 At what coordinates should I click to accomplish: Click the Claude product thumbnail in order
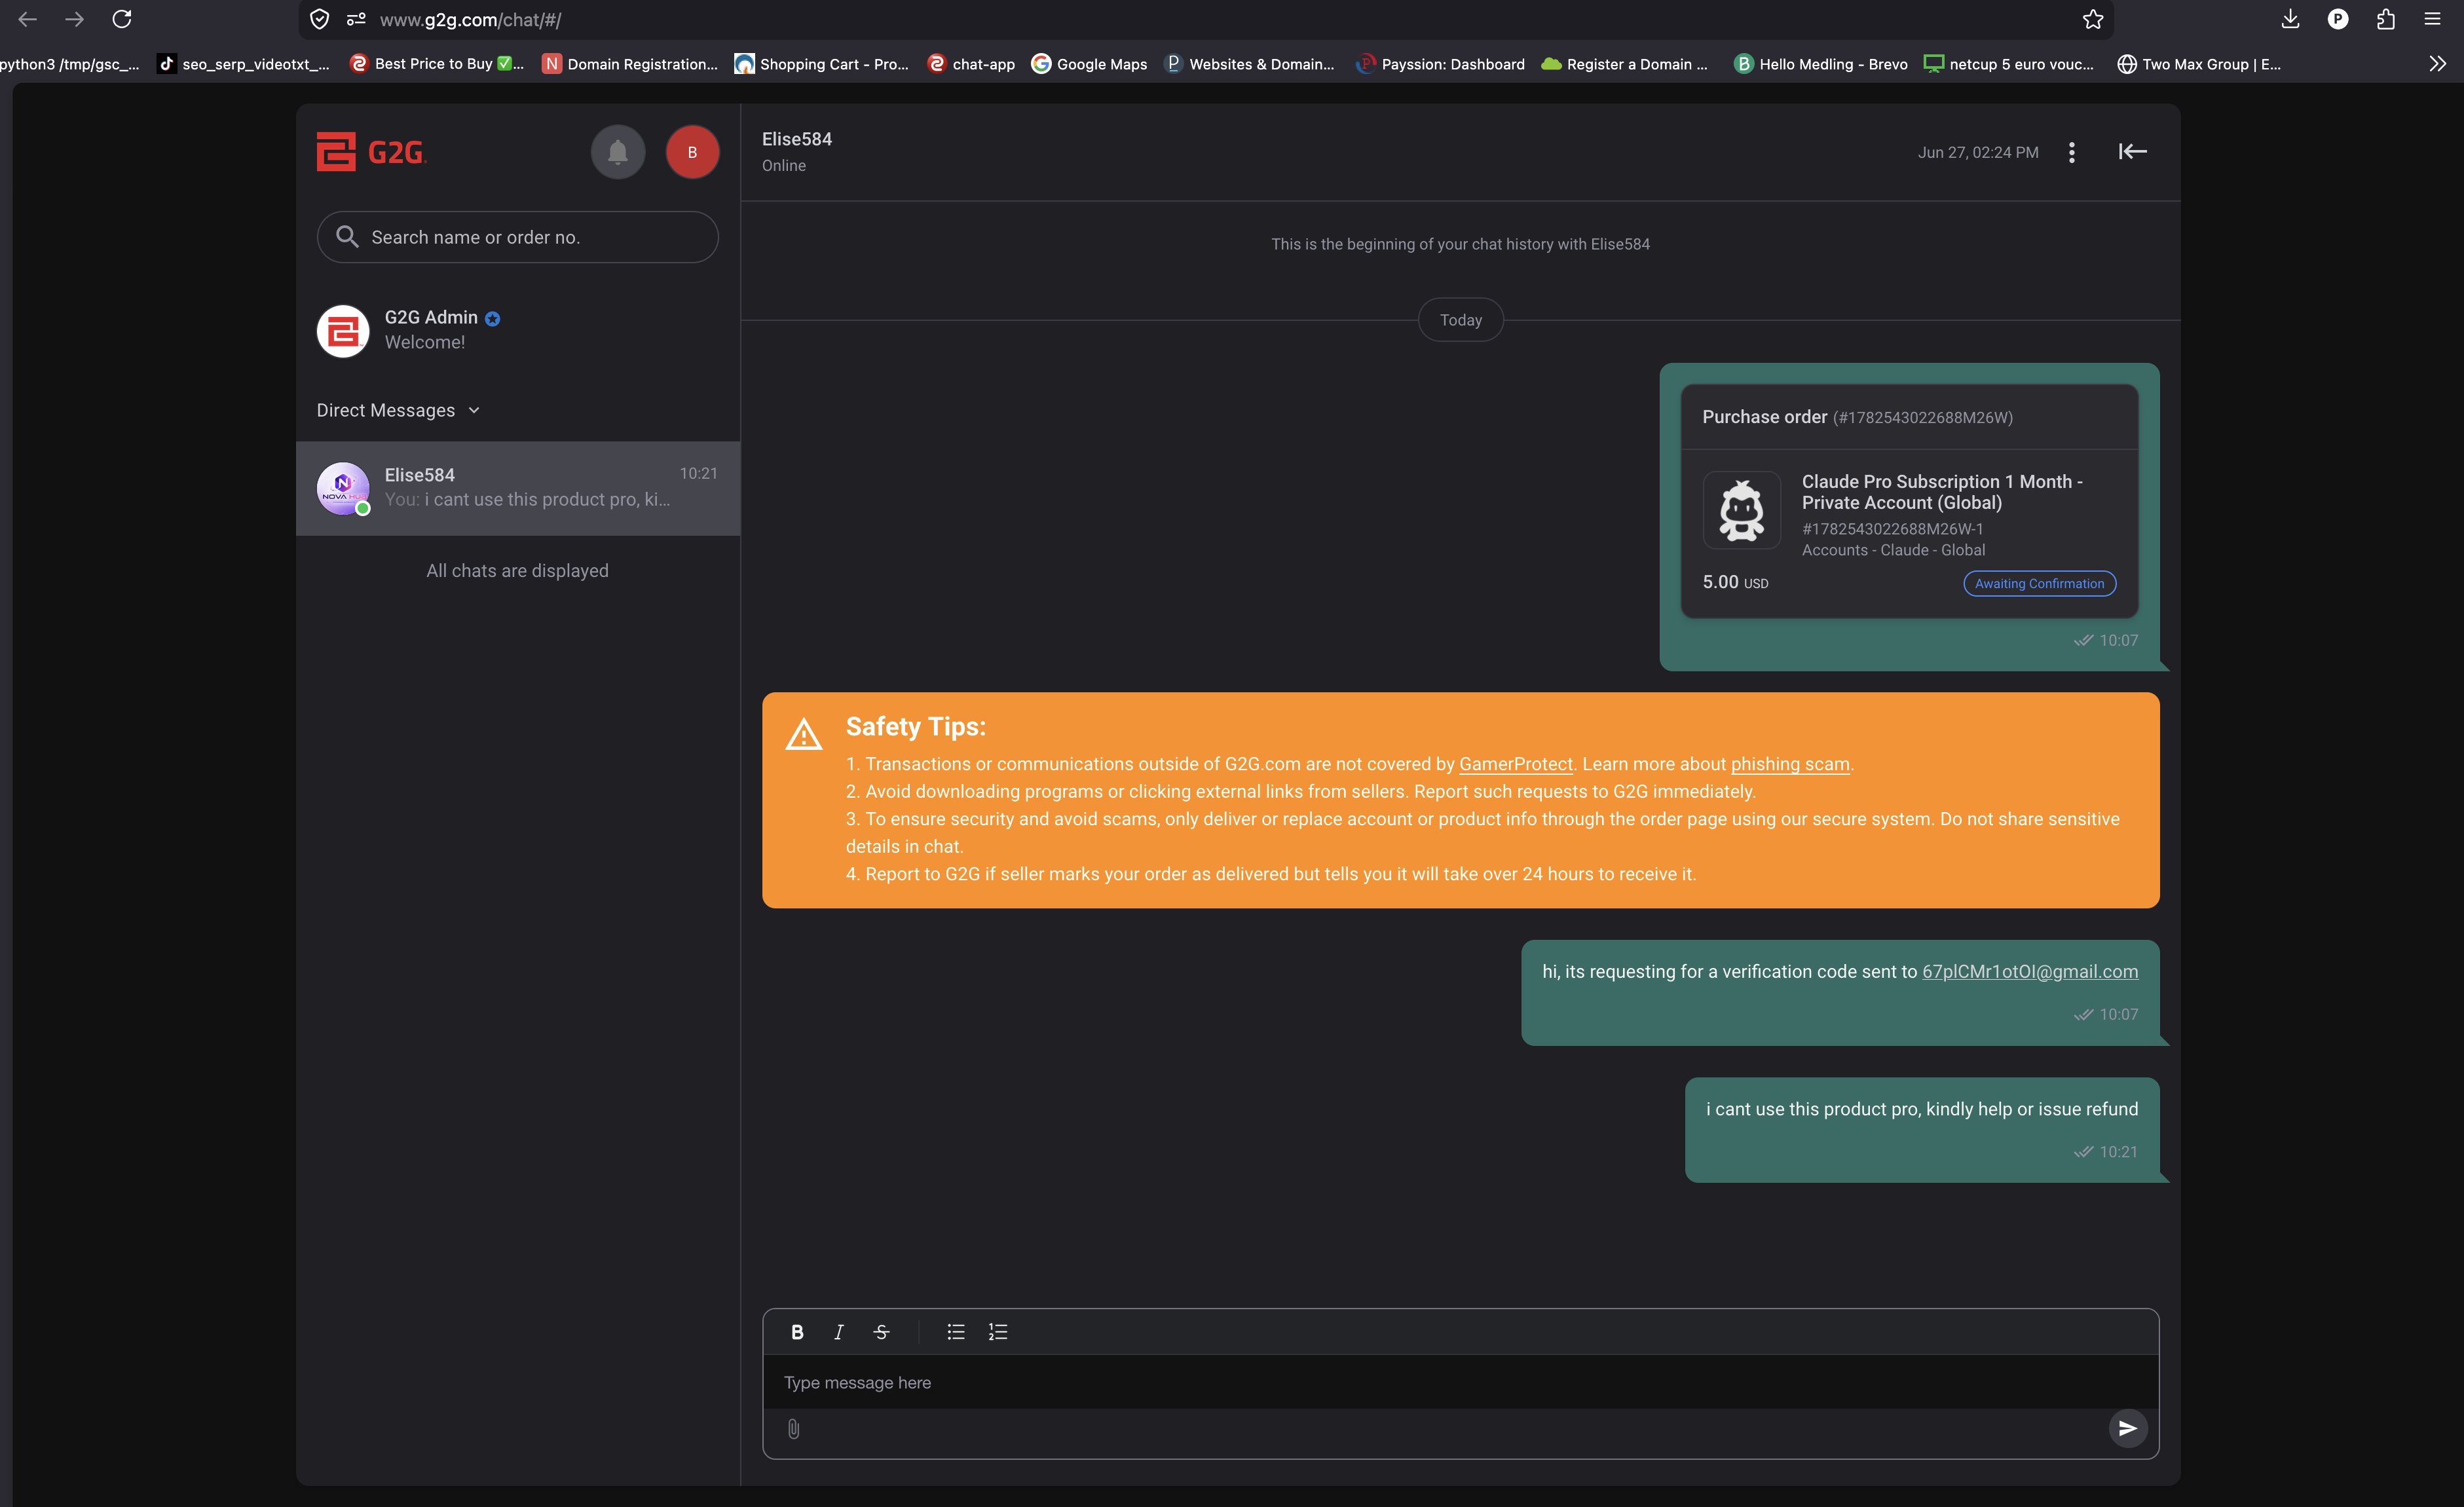1741,510
